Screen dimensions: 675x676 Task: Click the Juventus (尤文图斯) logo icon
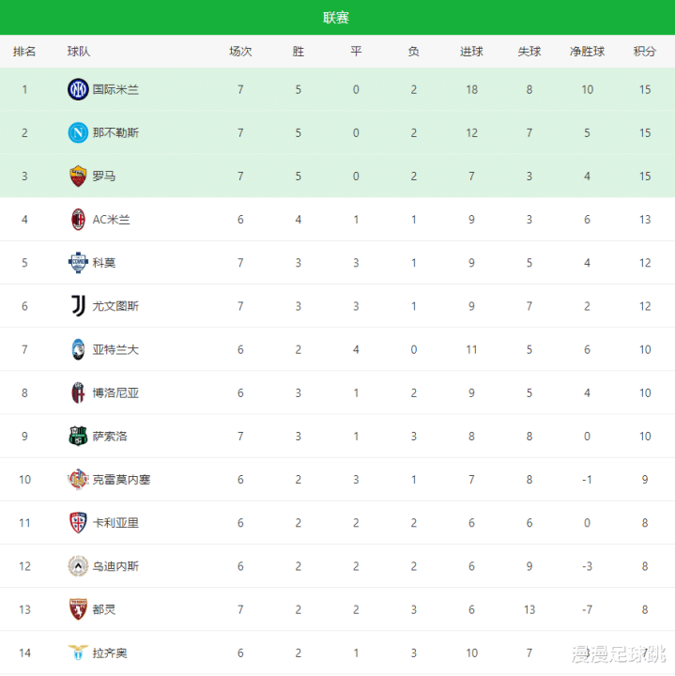[x=77, y=306]
